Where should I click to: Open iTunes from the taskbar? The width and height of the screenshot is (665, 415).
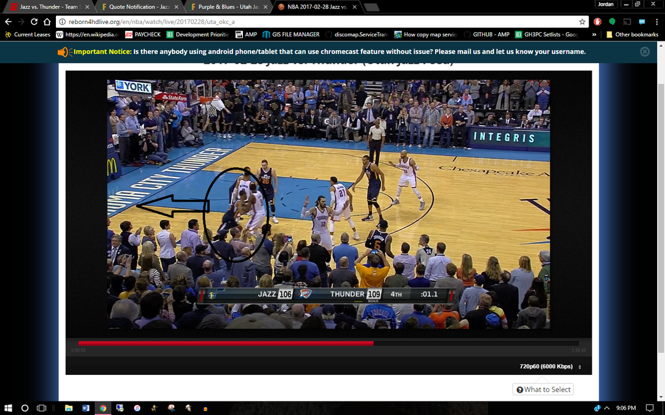click(137, 409)
